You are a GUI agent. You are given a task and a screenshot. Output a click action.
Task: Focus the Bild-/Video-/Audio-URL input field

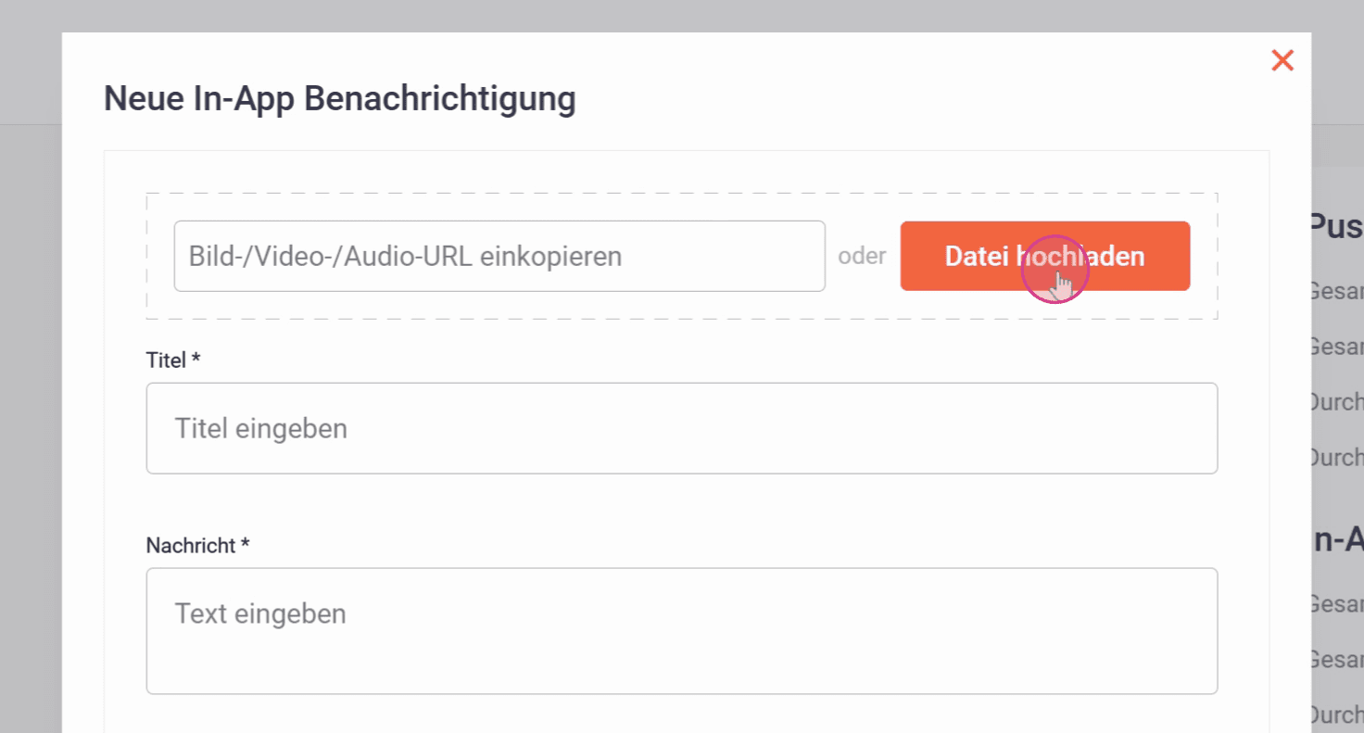(x=499, y=256)
